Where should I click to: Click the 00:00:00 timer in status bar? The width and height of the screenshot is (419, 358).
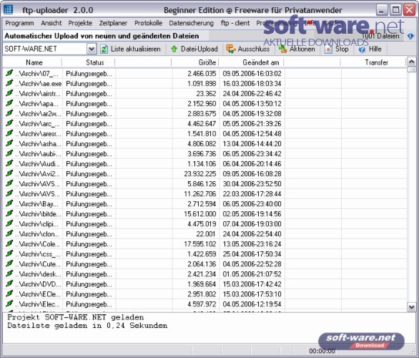(322, 351)
